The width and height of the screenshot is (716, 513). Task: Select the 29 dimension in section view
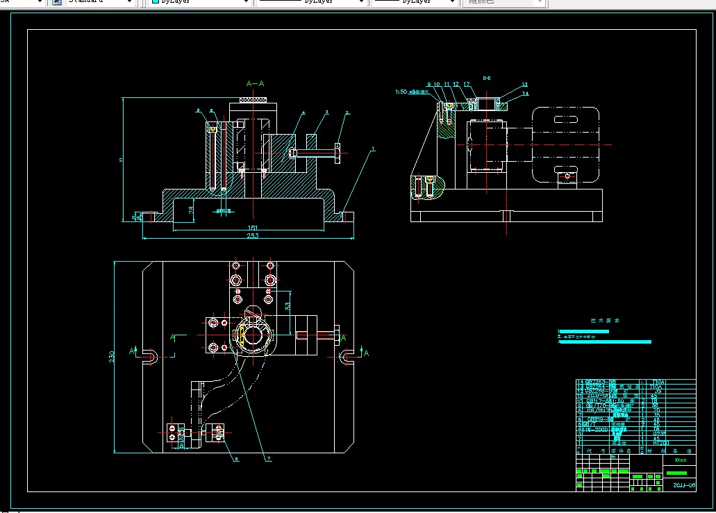tap(191, 210)
